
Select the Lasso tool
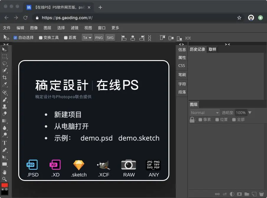pyautogui.click(x=5, y=64)
